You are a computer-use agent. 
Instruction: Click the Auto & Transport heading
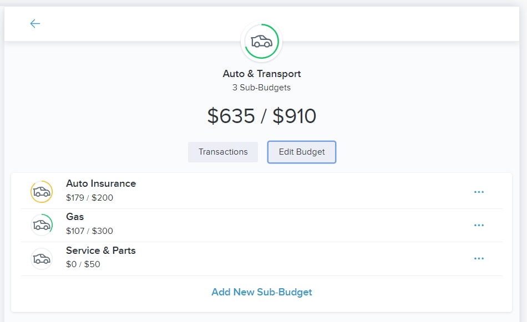261,74
